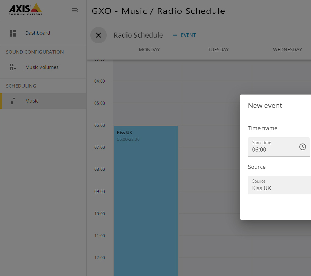Open the clock picker for Start time
This screenshot has height=276, width=311.
(302, 147)
